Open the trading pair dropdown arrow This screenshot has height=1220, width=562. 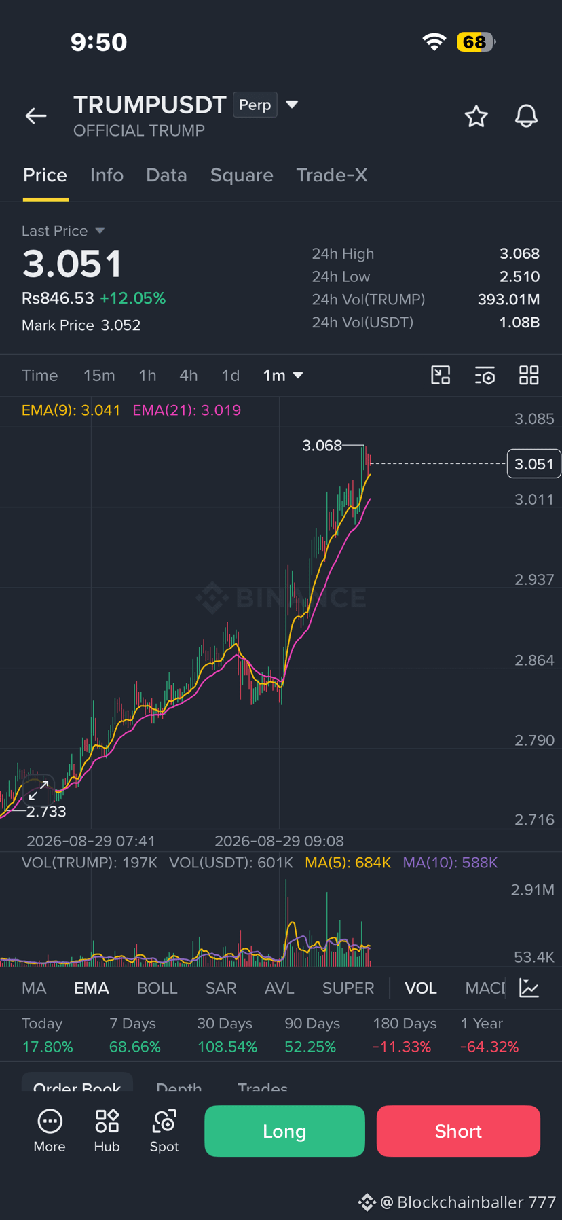click(x=292, y=105)
